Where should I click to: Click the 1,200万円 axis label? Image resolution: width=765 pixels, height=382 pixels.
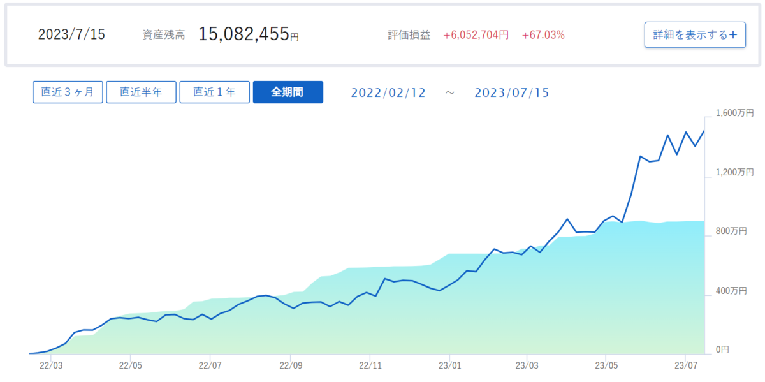click(735, 172)
